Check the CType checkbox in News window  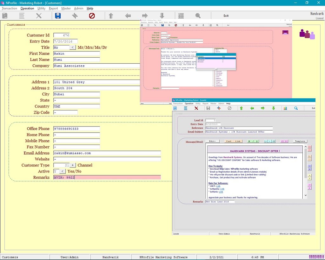tap(215, 82)
